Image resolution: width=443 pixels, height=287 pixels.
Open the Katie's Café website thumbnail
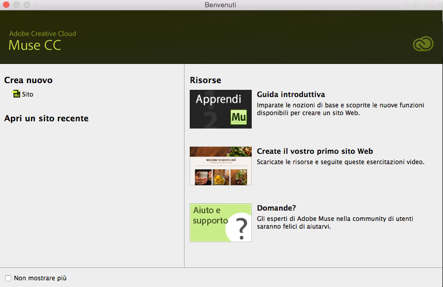coord(221,166)
